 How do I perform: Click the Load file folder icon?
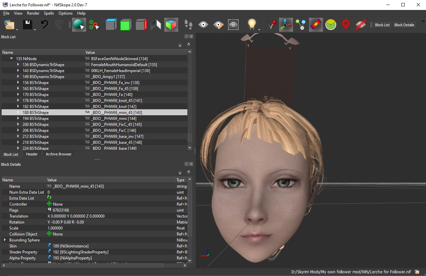(9, 25)
